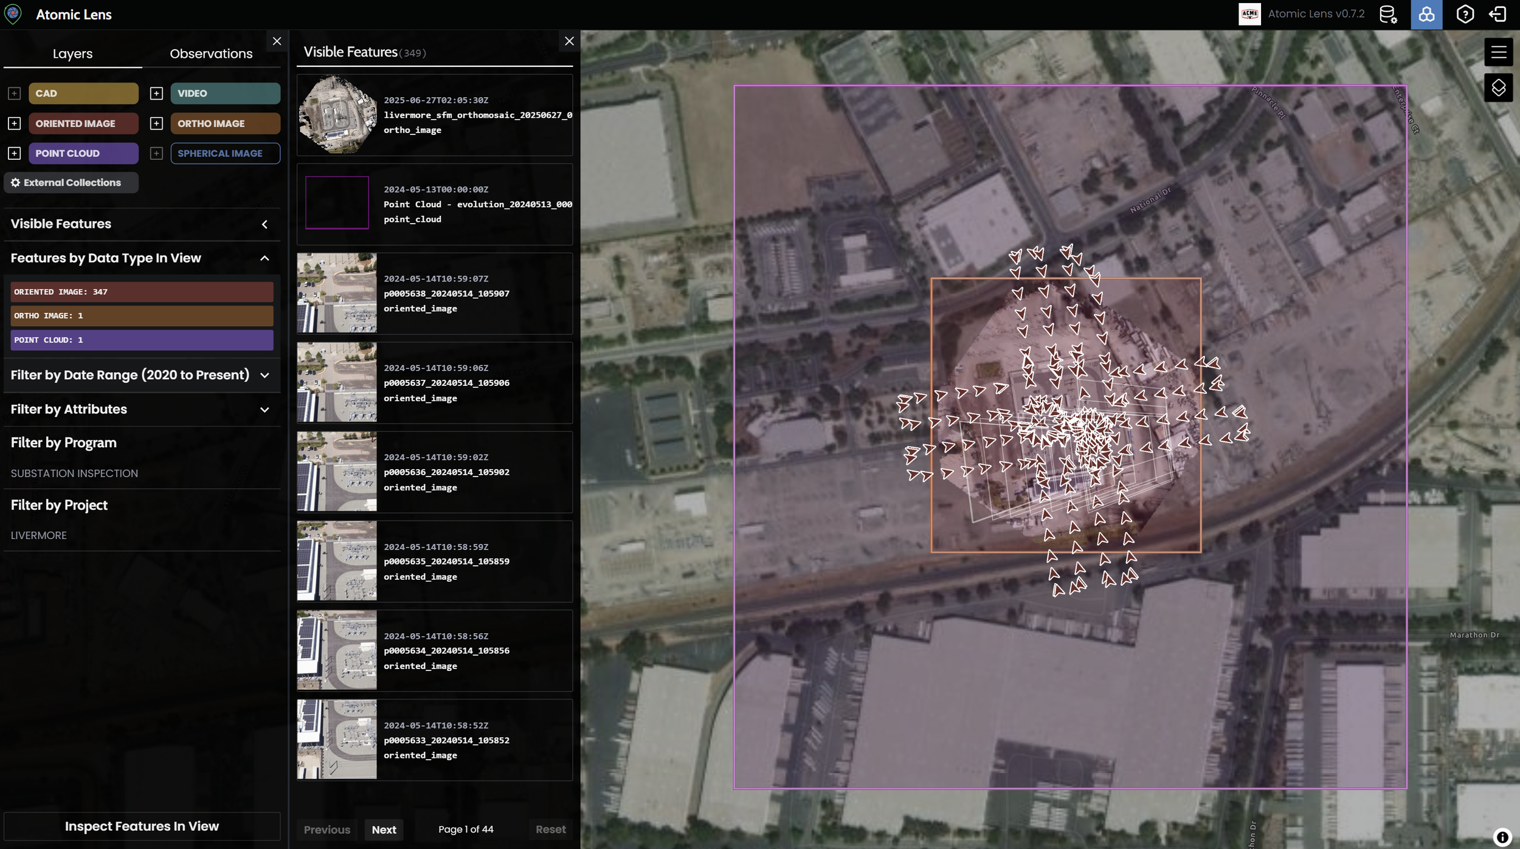Open the hamburger menu on the map

pyautogui.click(x=1498, y=52)
